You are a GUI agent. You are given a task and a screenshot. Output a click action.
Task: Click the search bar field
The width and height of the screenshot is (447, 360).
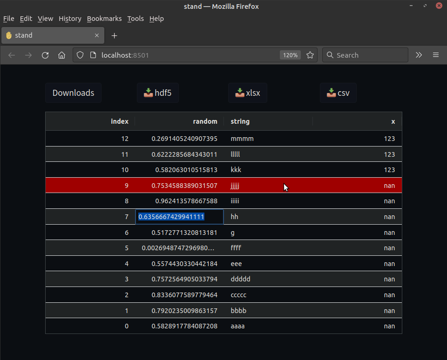coord(365,55)
